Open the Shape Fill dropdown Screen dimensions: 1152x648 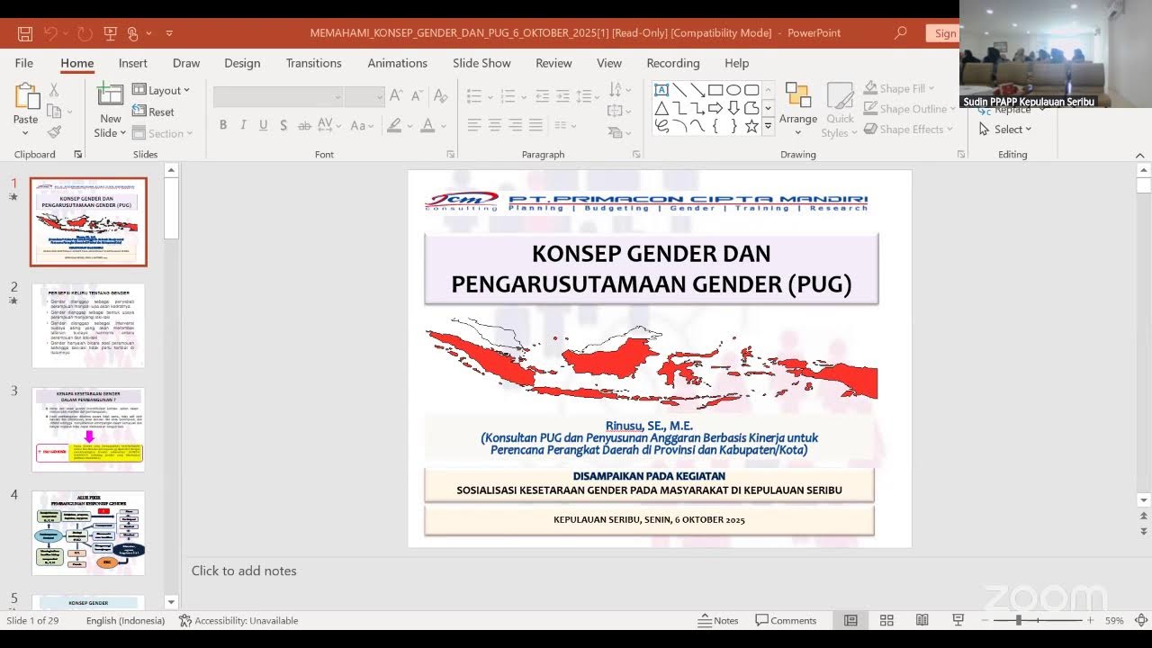click(x=900, y=88)
